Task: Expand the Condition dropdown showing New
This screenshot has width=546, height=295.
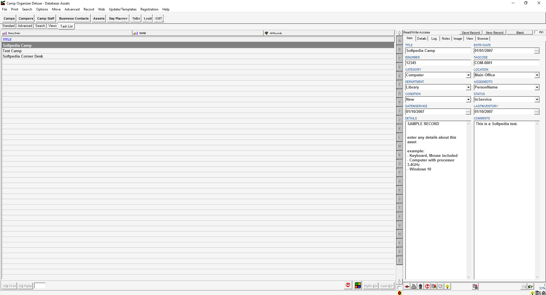Action: [x=468, y=100]
